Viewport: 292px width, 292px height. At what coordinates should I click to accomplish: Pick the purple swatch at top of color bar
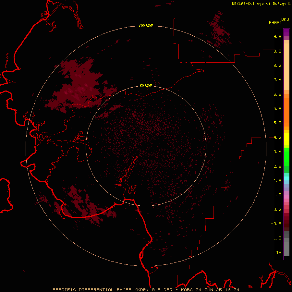coord(286,32)
